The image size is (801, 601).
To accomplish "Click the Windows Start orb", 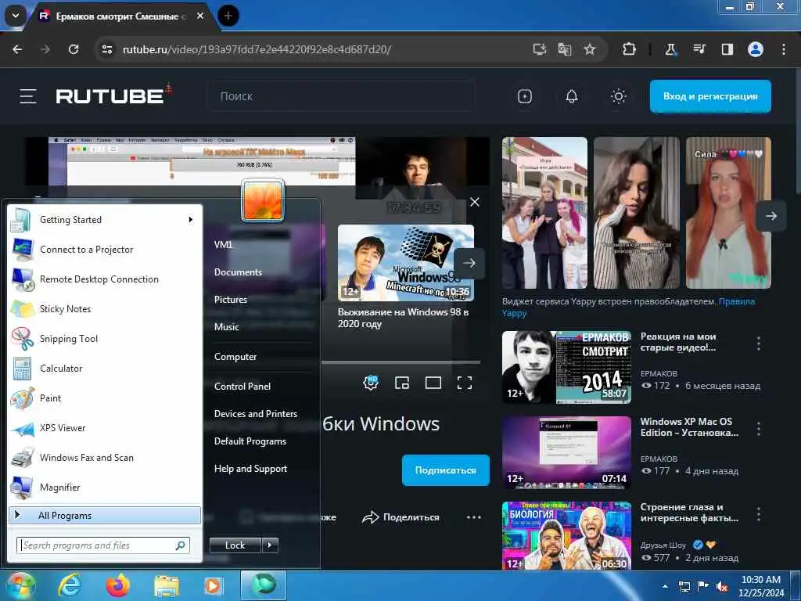I will pos(20,586).
